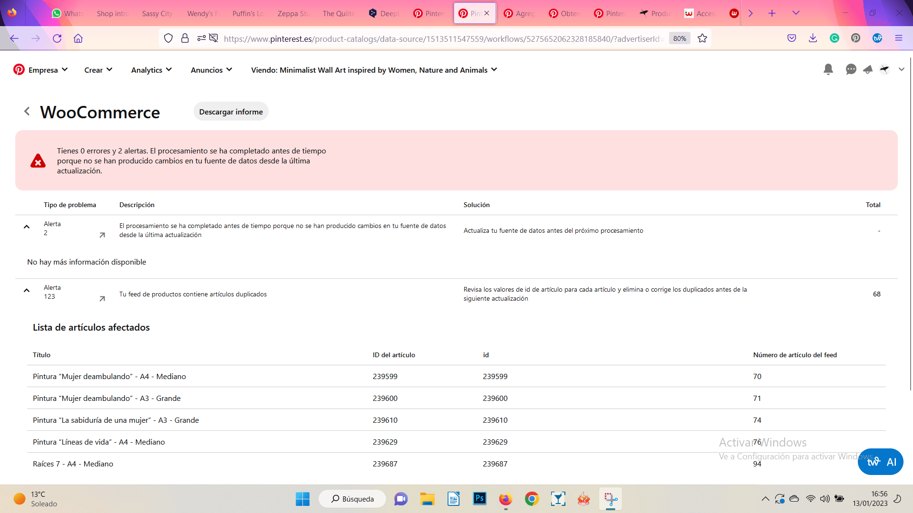Viewport: 913px width, 513px height.
Task: Open external link arrow for Alerta 2
Action: (102, 235)
